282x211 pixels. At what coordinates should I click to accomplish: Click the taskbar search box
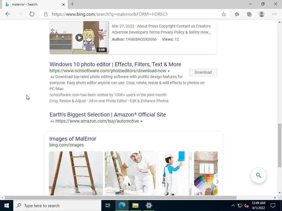pyautogui.click(x=57, y=206)
